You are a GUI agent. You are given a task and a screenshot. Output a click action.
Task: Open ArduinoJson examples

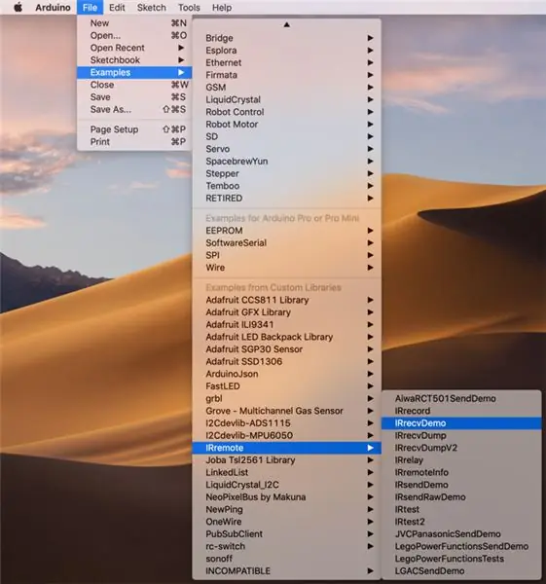click(x=286, y=374)
